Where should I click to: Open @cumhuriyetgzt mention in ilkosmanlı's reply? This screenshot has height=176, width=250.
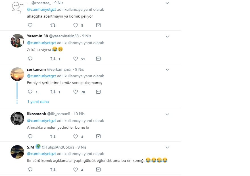(41, 121)
